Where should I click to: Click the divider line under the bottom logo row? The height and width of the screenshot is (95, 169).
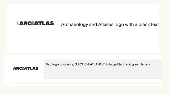[x=86, y=83]
